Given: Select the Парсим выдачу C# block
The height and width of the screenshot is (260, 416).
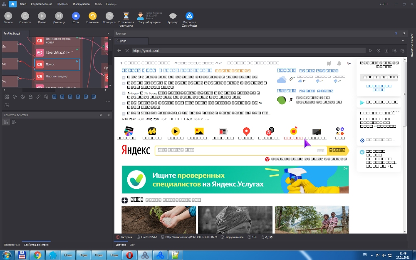Looking at the screenshot, I should point(57,76).
